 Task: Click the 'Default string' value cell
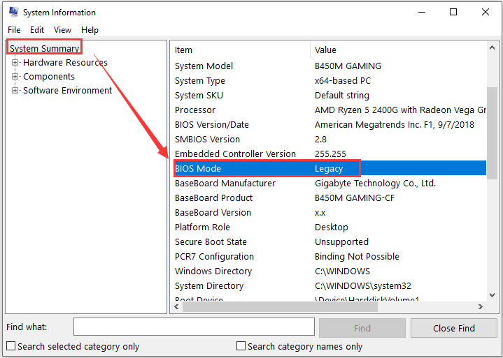click(x=342, y=96)
